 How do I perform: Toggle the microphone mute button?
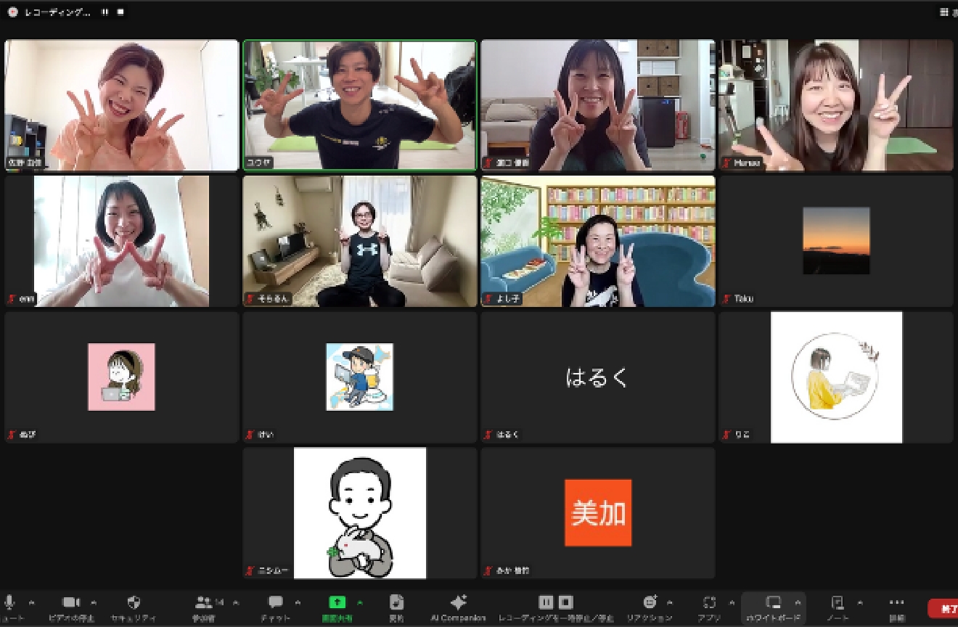coord(10,602)
